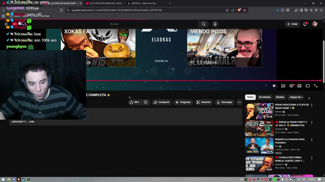
Task: Open XOKAS REACCIONA A CLIPS thumbnail
Action: click(259, 111)
